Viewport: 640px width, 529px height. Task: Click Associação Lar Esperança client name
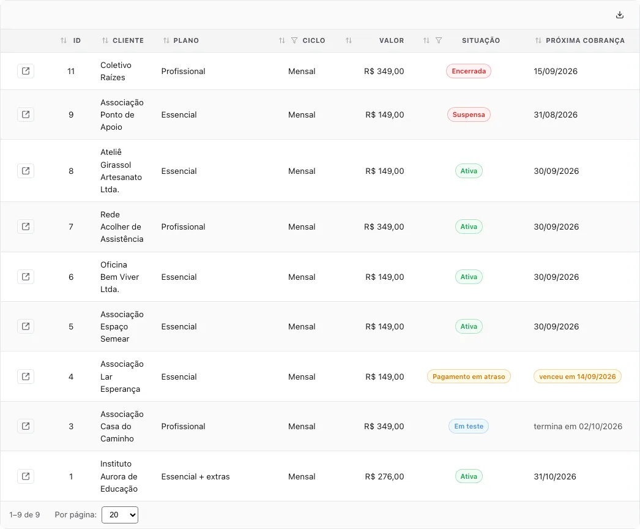point(122,376)
